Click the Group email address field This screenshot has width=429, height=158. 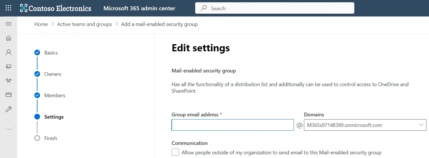[x=232, y=125]
